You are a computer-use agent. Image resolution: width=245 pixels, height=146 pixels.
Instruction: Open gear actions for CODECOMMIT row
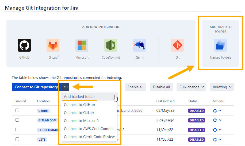[x=215, y=130]
